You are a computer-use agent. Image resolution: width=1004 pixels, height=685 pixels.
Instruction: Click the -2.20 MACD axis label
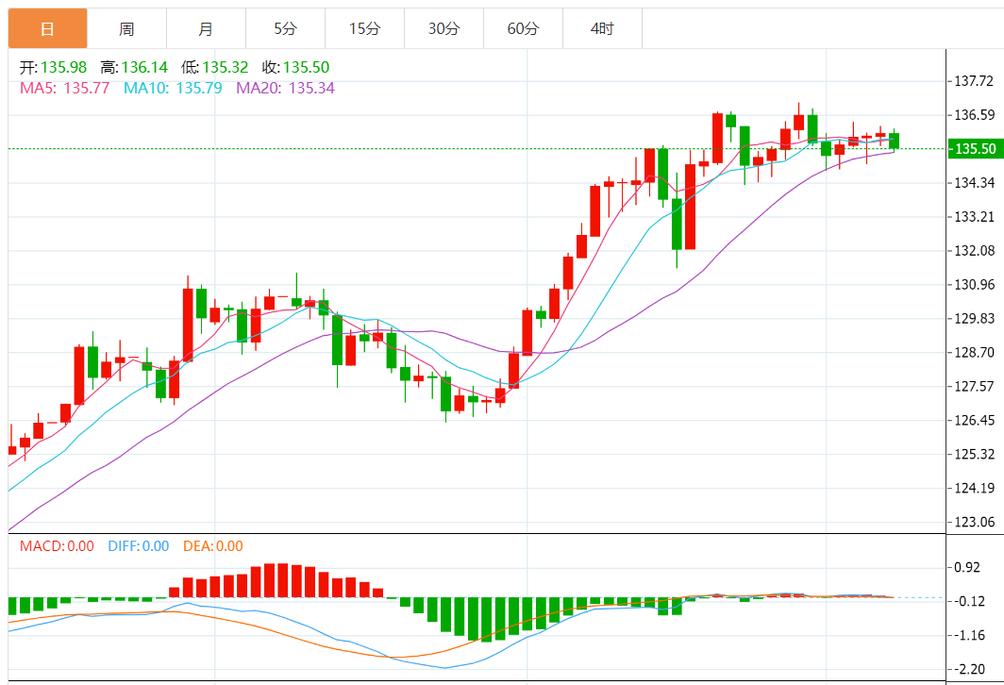click(969, 669)
